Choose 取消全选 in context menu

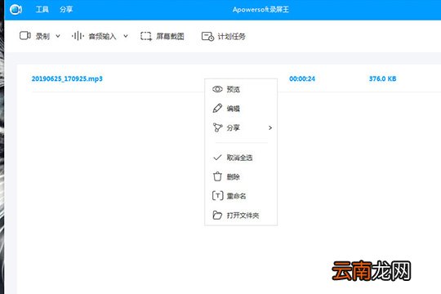coord(239,158)
